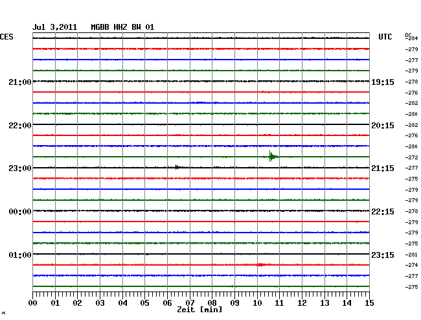Click the large green seismic event spike
421x320 pixels.
tap(273, 156)
